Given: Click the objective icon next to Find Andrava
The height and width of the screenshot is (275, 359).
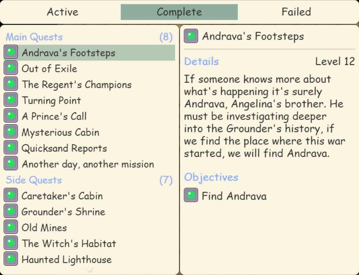Looking at the screenshot, I should click(191, 195).
